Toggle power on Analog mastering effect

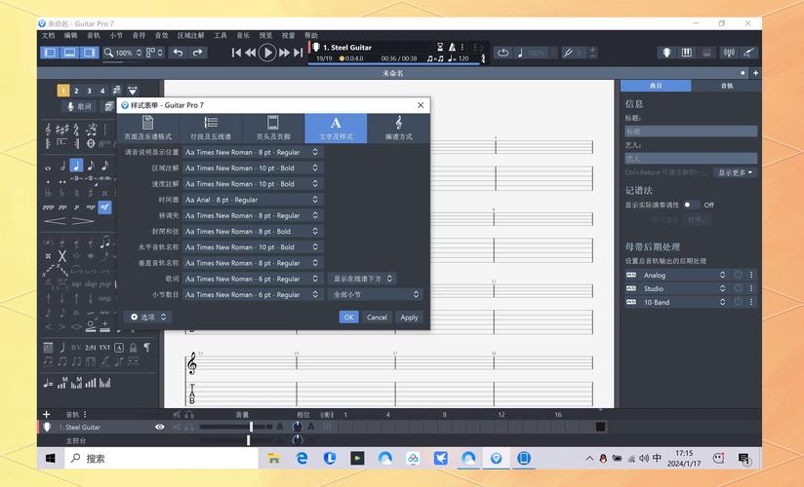(x=738, y=275)
